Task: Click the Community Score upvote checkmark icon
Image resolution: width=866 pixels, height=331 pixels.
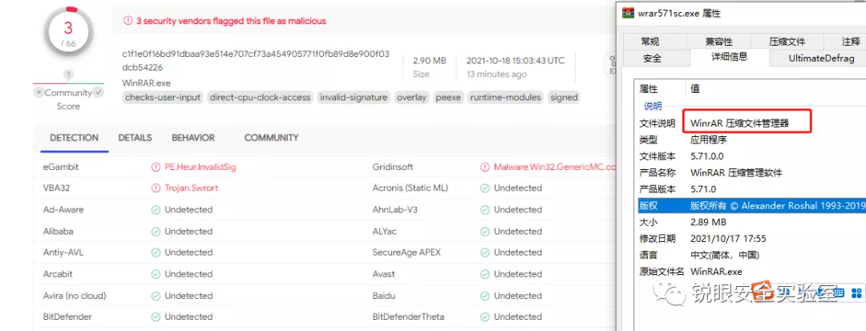Action: click(99, 93)
